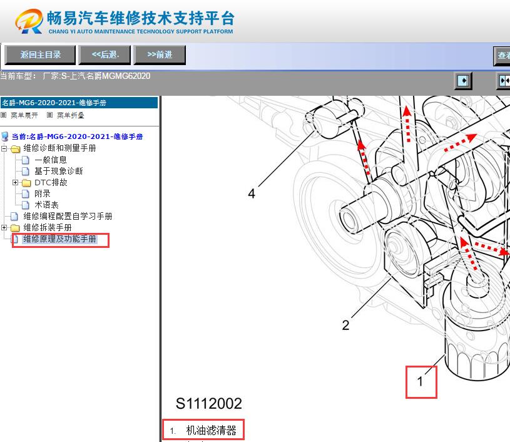
Task: Click the panel collapse arrows icon at the right edge
Action: point(504,80)
